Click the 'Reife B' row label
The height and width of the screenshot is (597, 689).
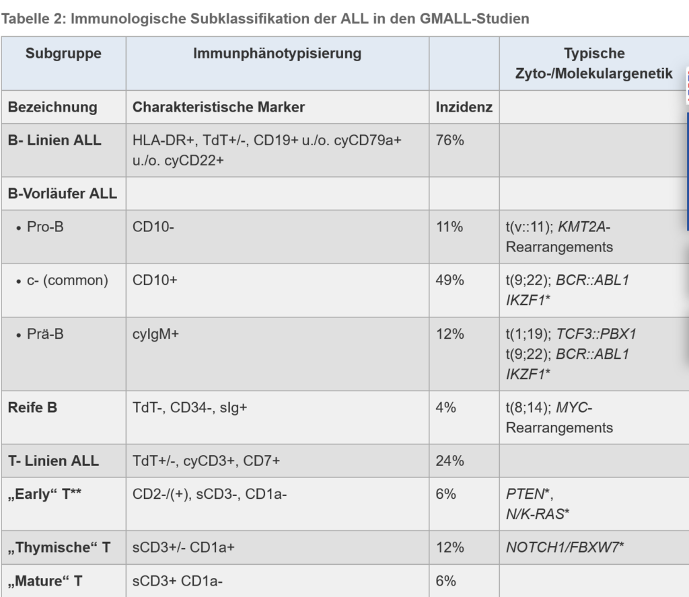32,407
